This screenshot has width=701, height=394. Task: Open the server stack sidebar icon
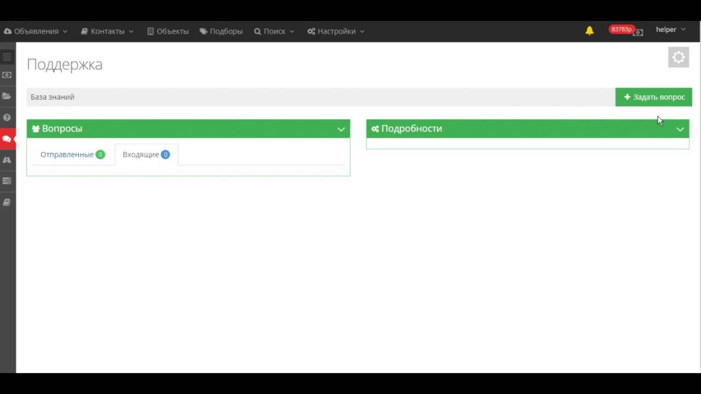(x=7, y=181)
